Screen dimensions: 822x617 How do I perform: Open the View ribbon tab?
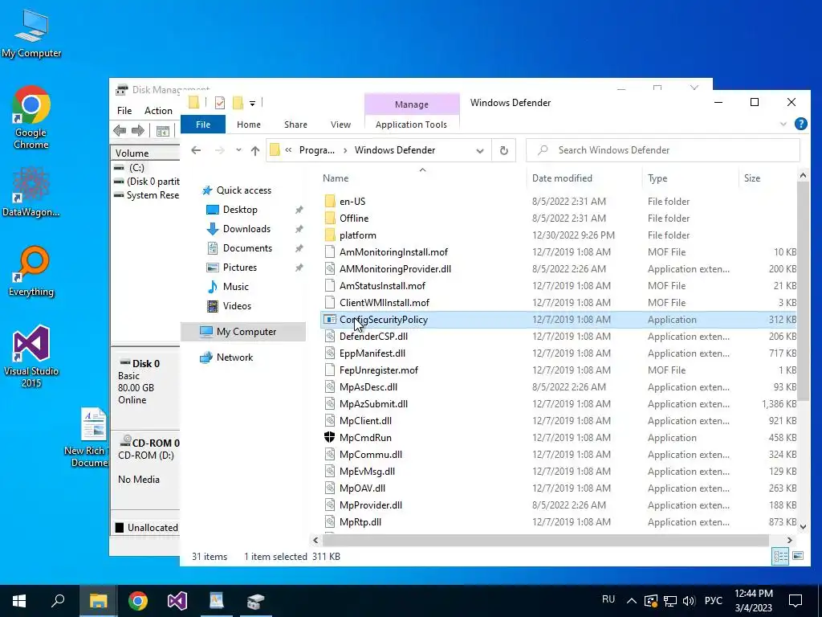click(340, 125)
